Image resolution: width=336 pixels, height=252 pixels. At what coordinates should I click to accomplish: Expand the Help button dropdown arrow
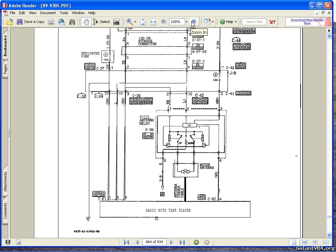point(236,22)
